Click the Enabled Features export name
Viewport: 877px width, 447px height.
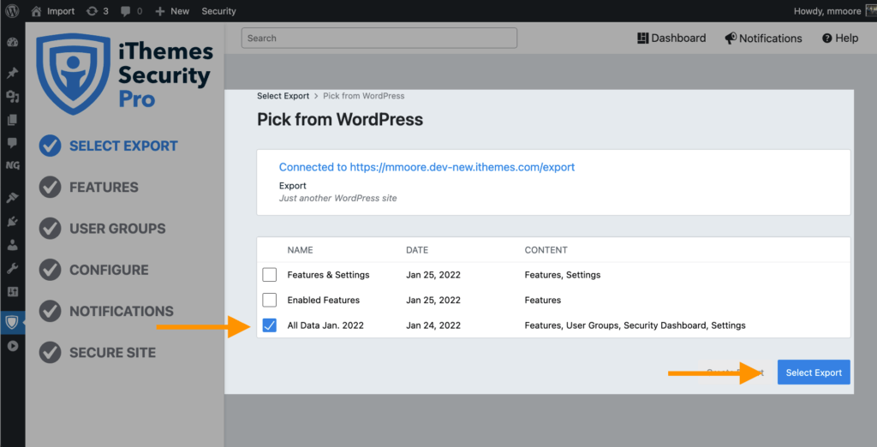(x=323, y=300)
